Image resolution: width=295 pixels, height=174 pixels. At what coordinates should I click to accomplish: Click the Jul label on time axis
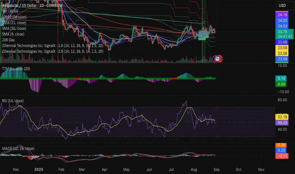coord(171,170)
